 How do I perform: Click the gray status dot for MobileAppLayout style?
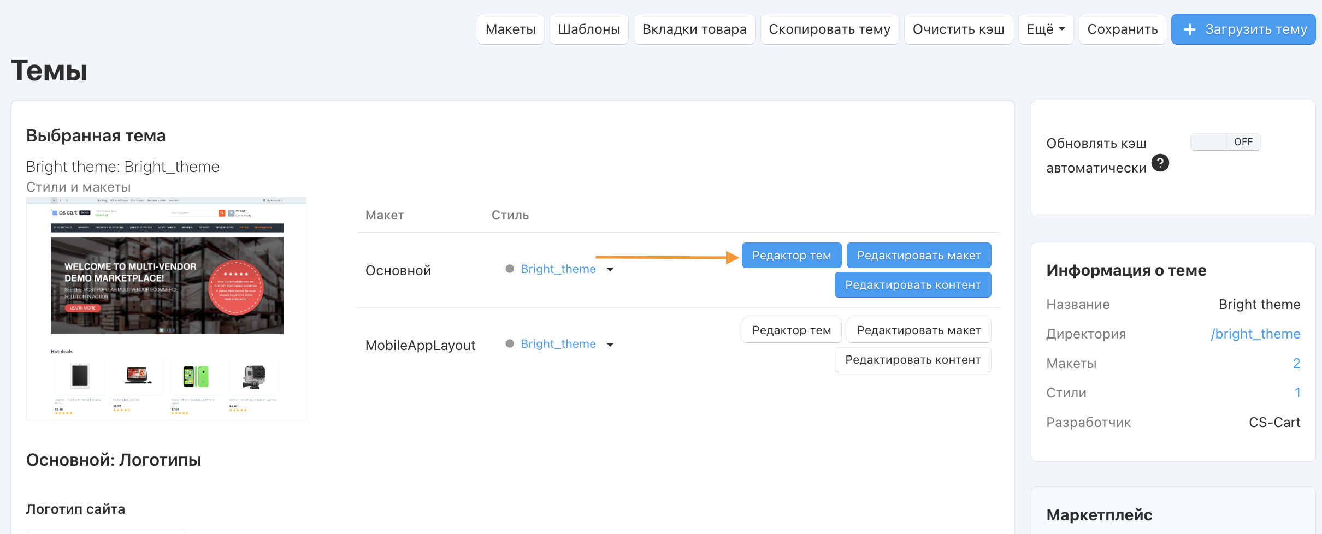[510, 343]
